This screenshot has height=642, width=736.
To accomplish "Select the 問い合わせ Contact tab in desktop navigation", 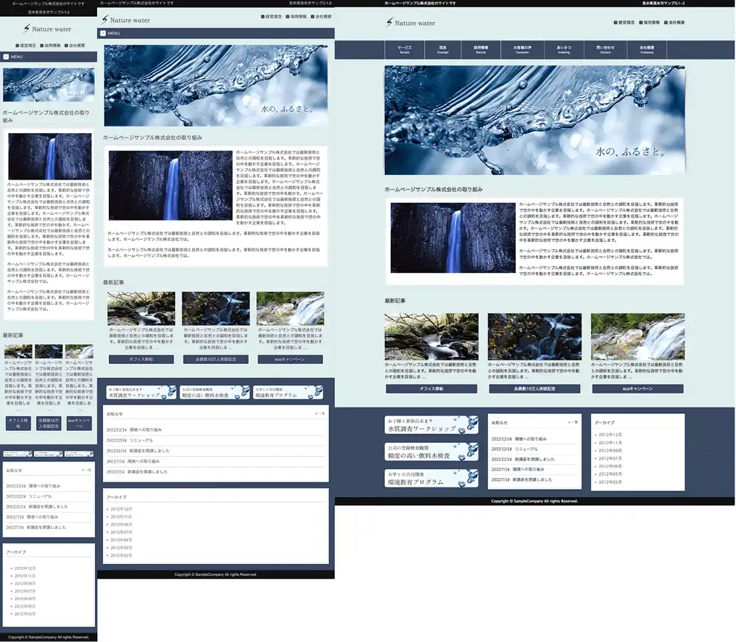I will click(x=605, y=49).
